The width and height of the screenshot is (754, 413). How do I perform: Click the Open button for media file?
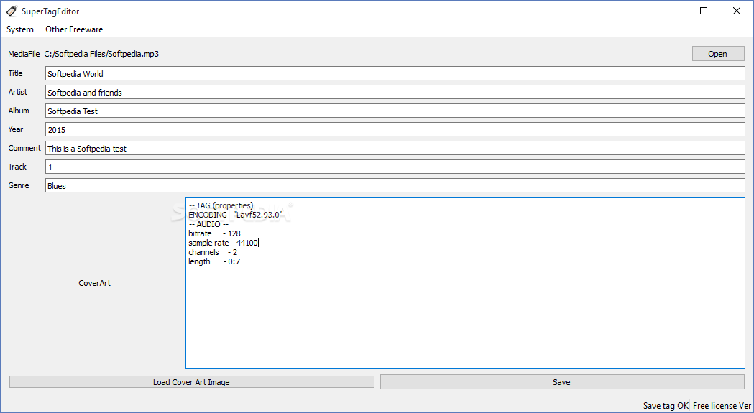tap(718, 54)
